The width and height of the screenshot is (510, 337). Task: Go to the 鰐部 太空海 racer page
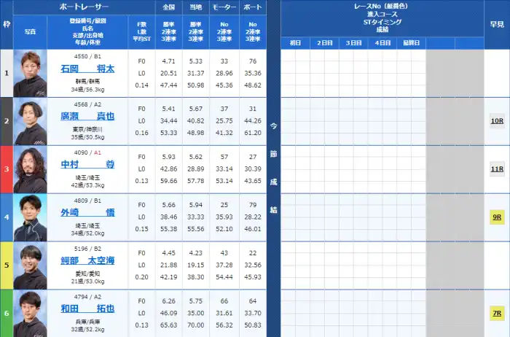click(87, 261)
